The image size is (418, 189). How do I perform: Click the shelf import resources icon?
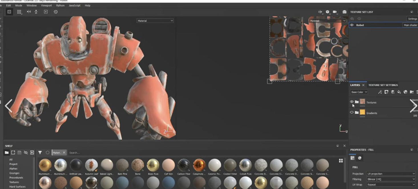pyautogui.click(x=32, y=153)
